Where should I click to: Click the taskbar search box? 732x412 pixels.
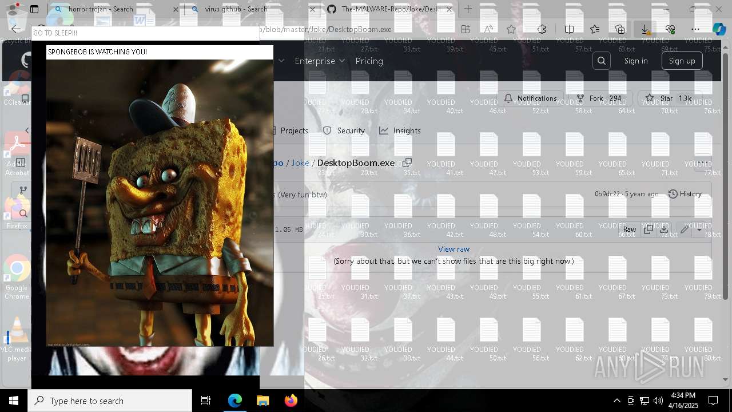[110, 401]
